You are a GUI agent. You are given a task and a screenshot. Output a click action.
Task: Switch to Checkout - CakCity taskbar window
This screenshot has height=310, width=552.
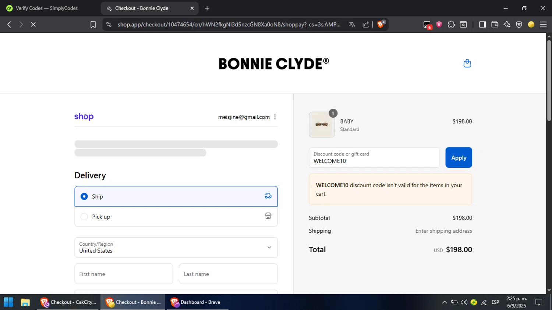[x=68, y=302]
